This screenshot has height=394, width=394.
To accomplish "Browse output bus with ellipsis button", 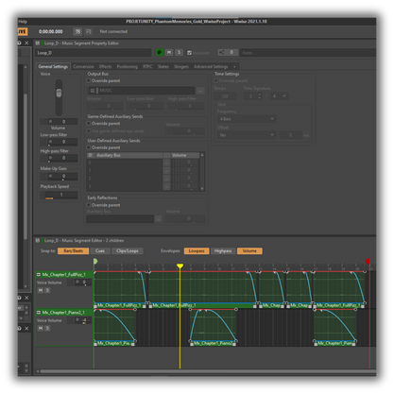I will (x=200, y=91).
